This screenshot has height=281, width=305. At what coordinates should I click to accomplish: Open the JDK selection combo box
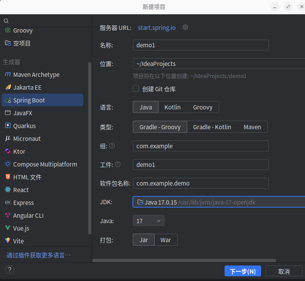pos(219,202)
